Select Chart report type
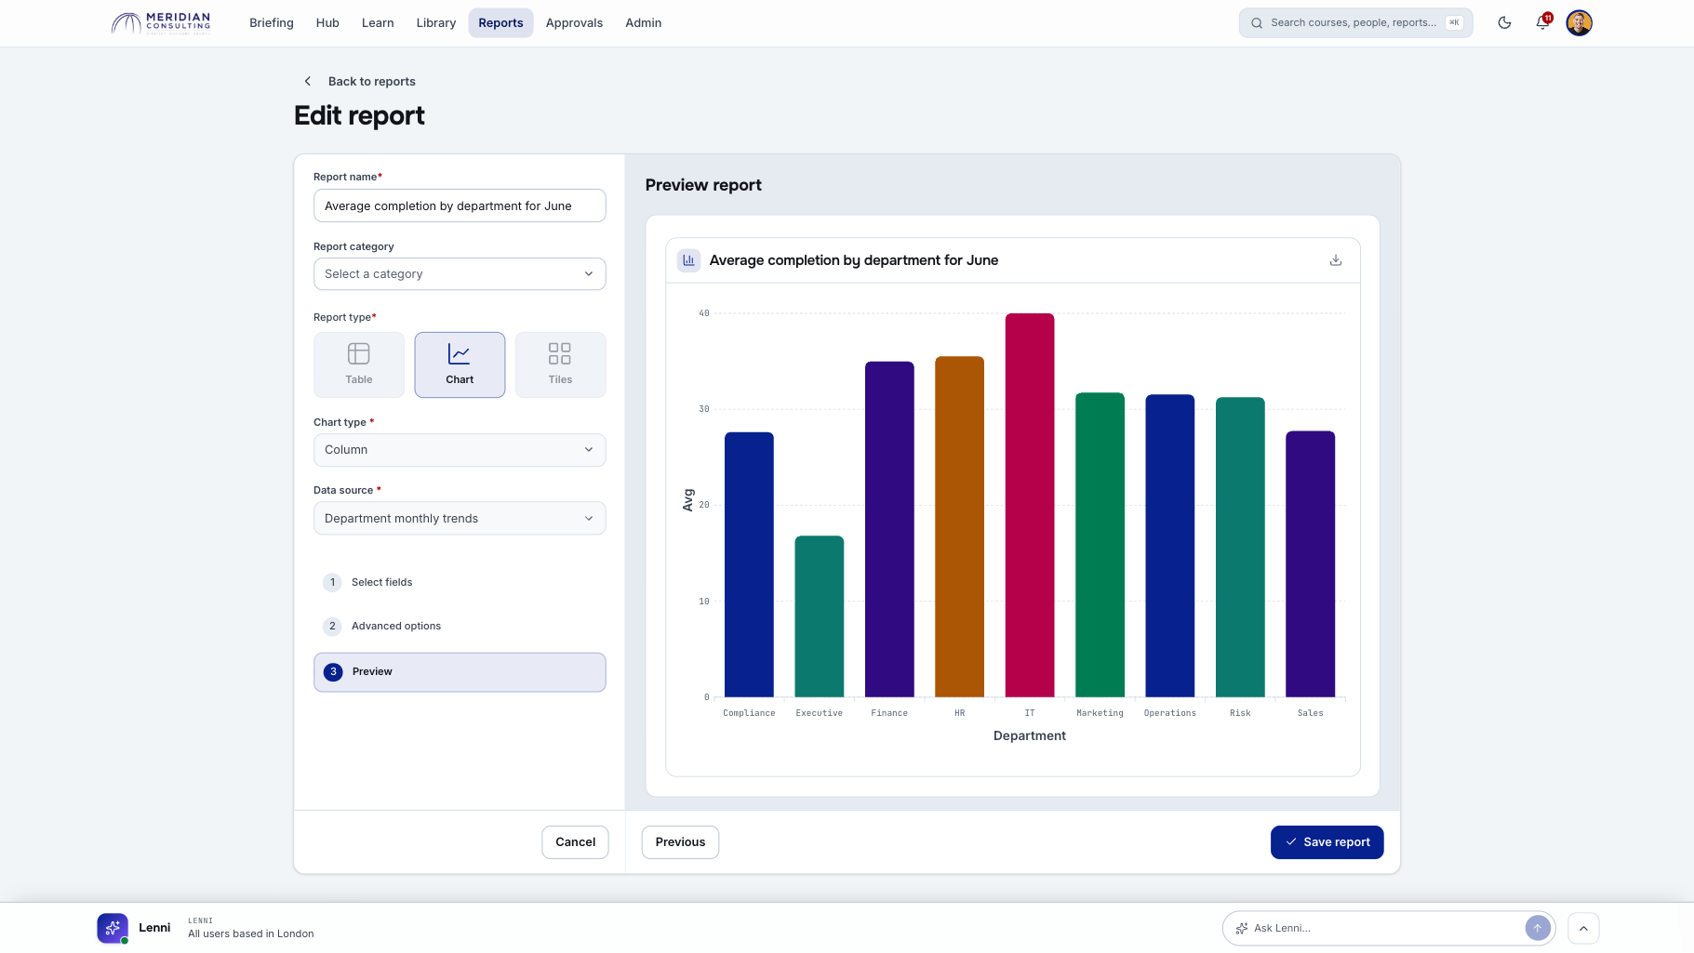 pyautogui.click(x=460, y=364)
